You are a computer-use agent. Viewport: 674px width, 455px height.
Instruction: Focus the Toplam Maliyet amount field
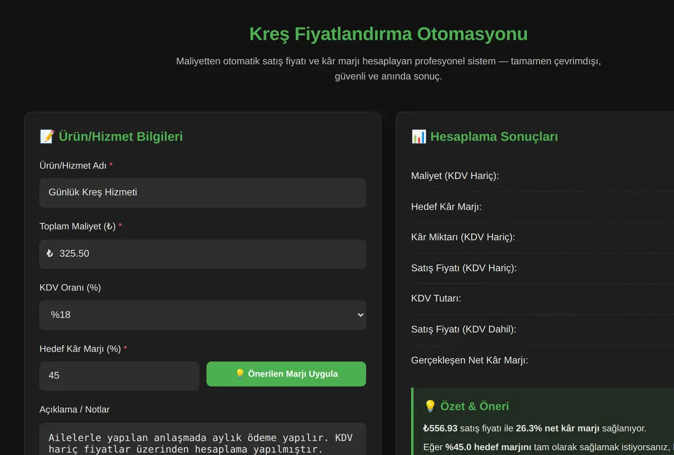tap(203, 254)
